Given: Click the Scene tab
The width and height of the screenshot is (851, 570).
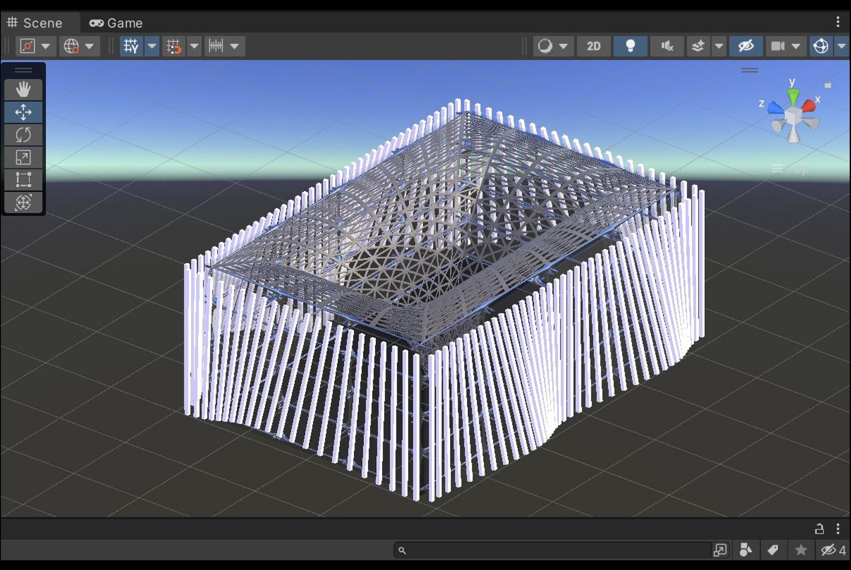Looking at the screenshot, I should coord(35,23).
